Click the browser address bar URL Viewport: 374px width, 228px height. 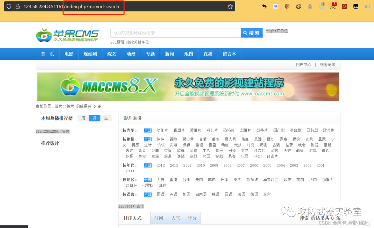pos(71,7)
